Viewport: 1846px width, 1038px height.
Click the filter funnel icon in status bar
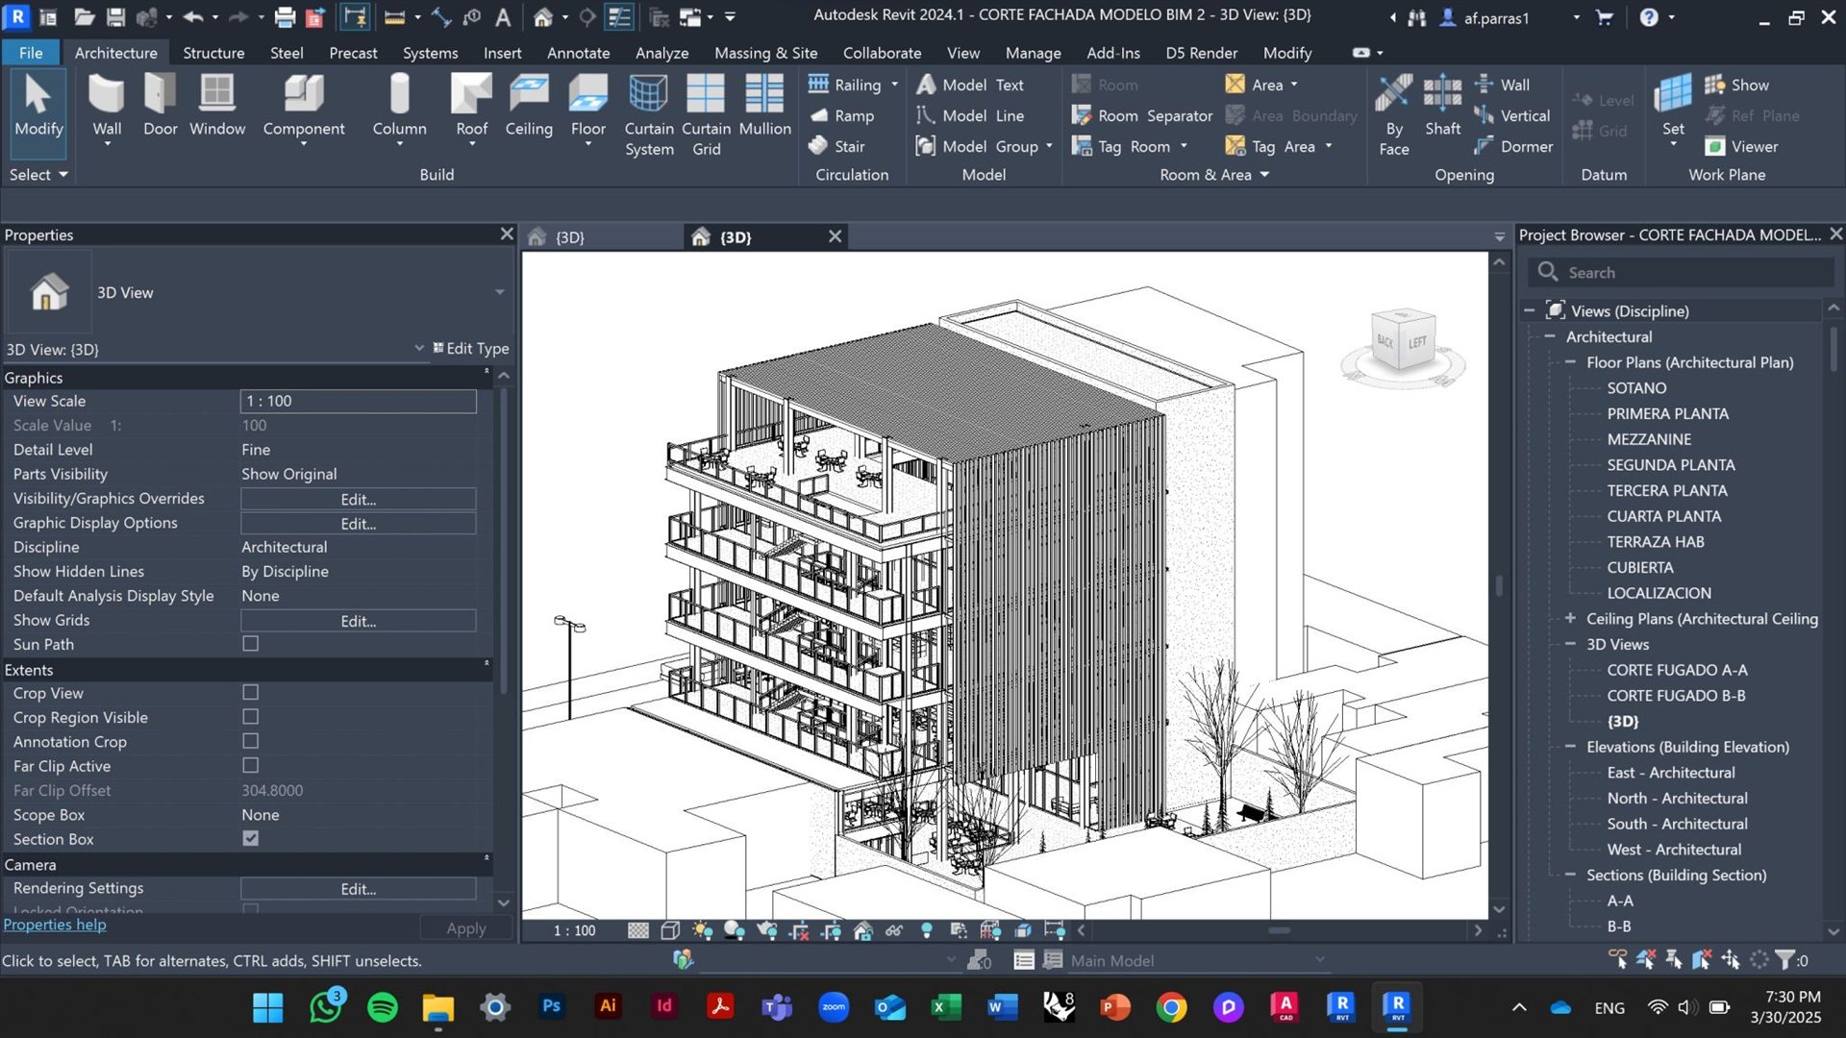[1784, 959]
